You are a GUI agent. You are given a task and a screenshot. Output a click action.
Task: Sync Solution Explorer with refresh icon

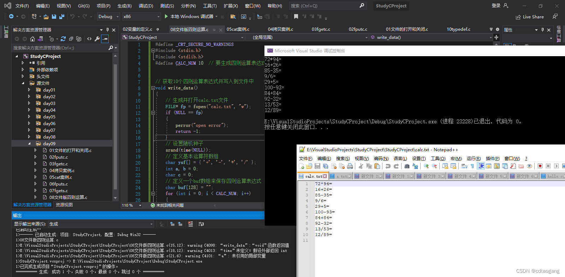pyautogui.click(x=63, y=39)
